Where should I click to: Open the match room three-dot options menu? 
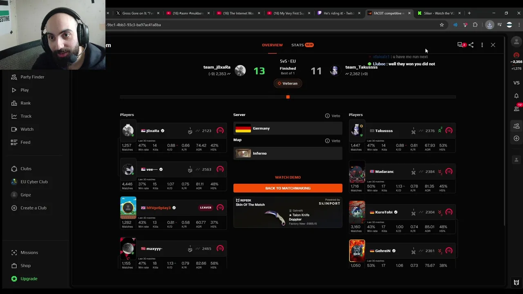(482, 45)
